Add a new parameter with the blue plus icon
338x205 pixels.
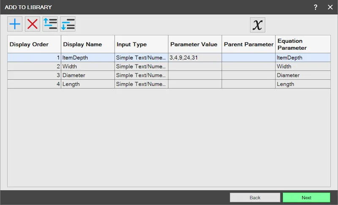[x=15, y=24]
